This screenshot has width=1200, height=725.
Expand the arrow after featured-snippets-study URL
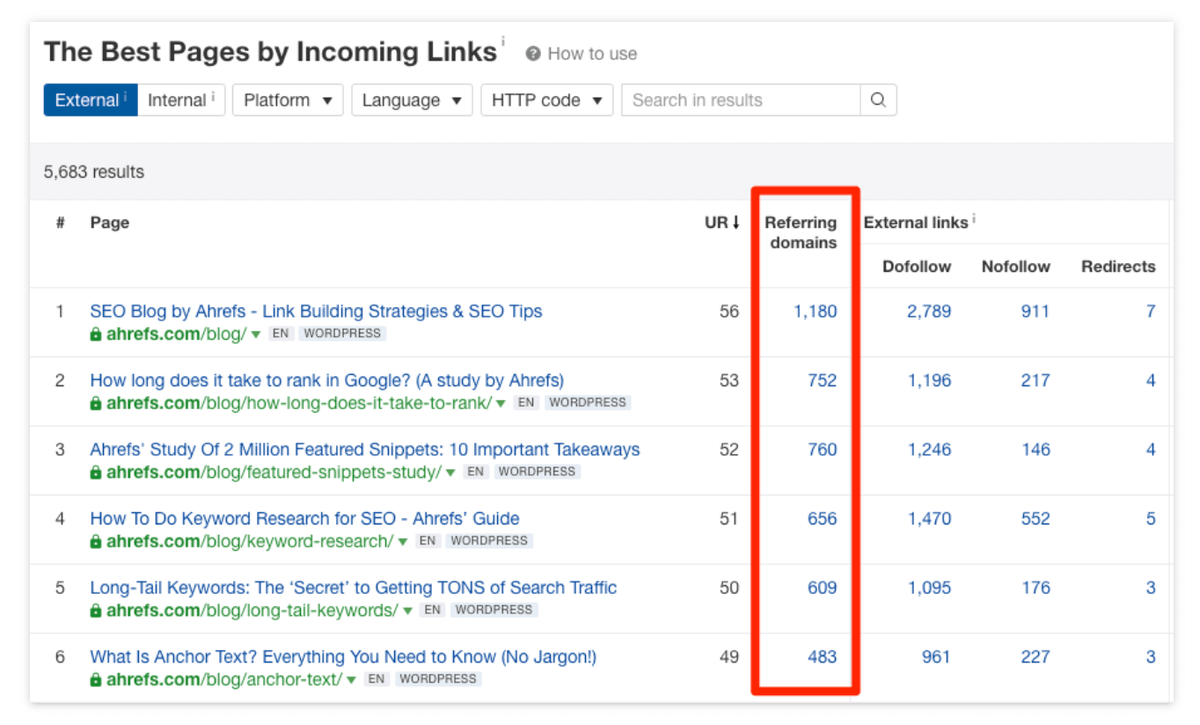450,472
